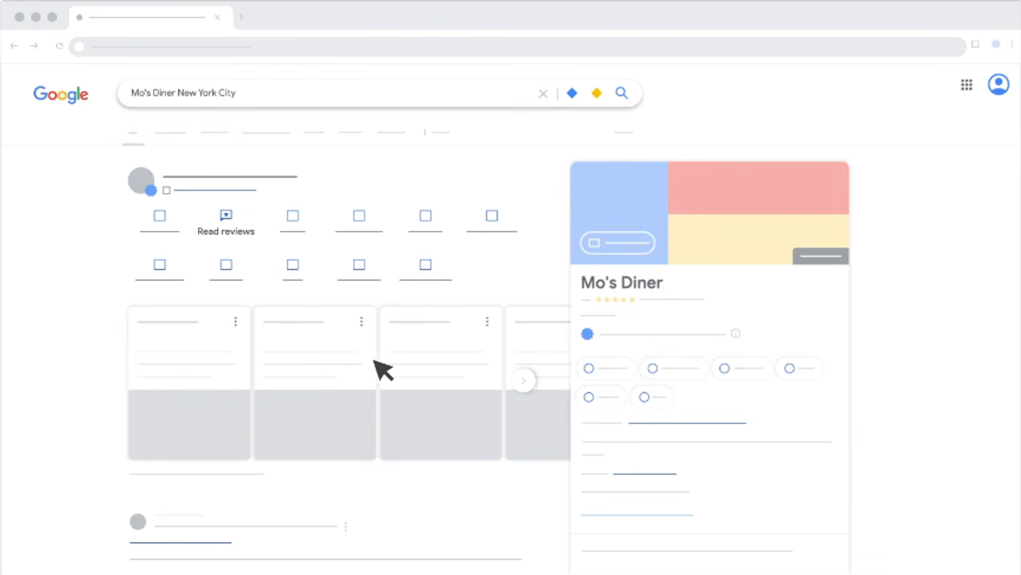Open vertical dots menu on lower search result
The image size is (1021, 575).
[x=345, y=527]
